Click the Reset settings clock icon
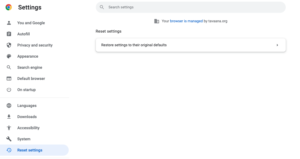 (x=9, y=150)
